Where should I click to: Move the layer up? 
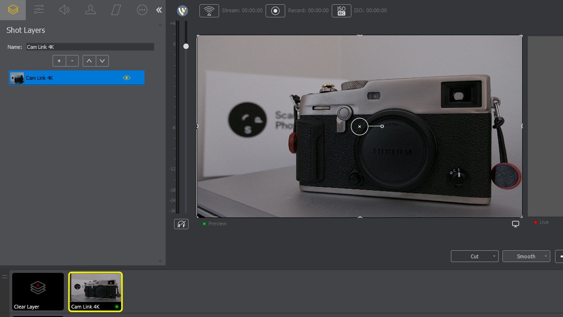coord(89,61)
